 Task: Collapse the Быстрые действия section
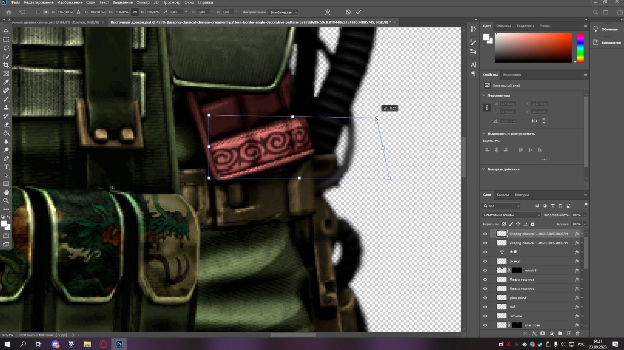click(484, 169)
